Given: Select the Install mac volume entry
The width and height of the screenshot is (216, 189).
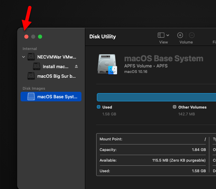Looking at the screenshot, I should click(x=55, y=66).
